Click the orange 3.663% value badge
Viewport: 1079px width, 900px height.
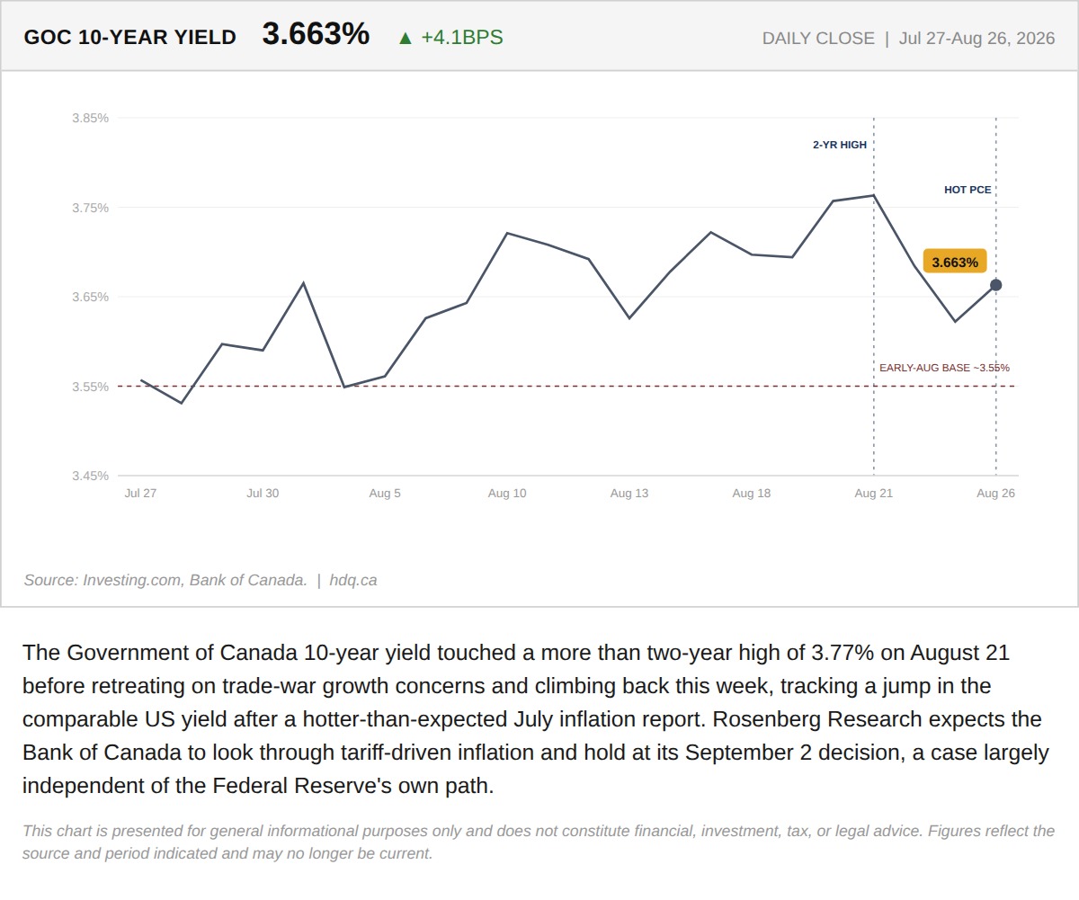pos(955,262)
